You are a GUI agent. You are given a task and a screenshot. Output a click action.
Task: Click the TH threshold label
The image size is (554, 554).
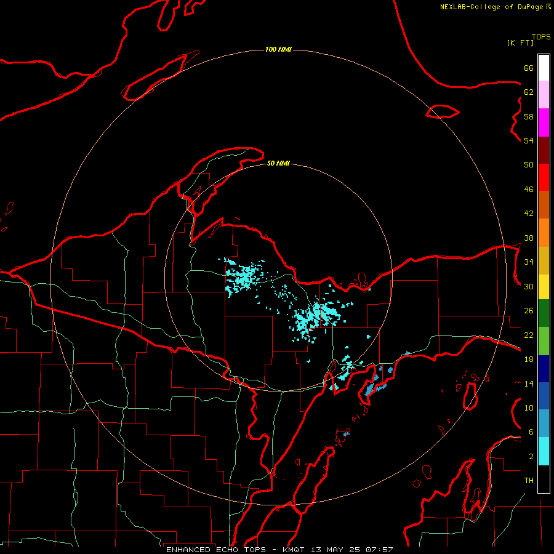click(x=529, y=481)
